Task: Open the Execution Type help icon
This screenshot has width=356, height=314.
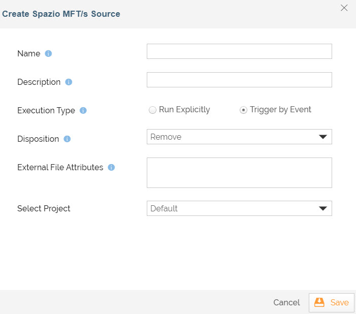Action: (83, 110)
